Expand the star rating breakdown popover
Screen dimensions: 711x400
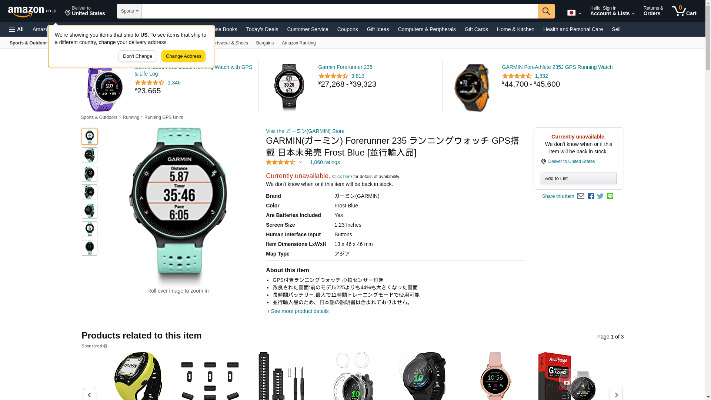click(284, 162)
